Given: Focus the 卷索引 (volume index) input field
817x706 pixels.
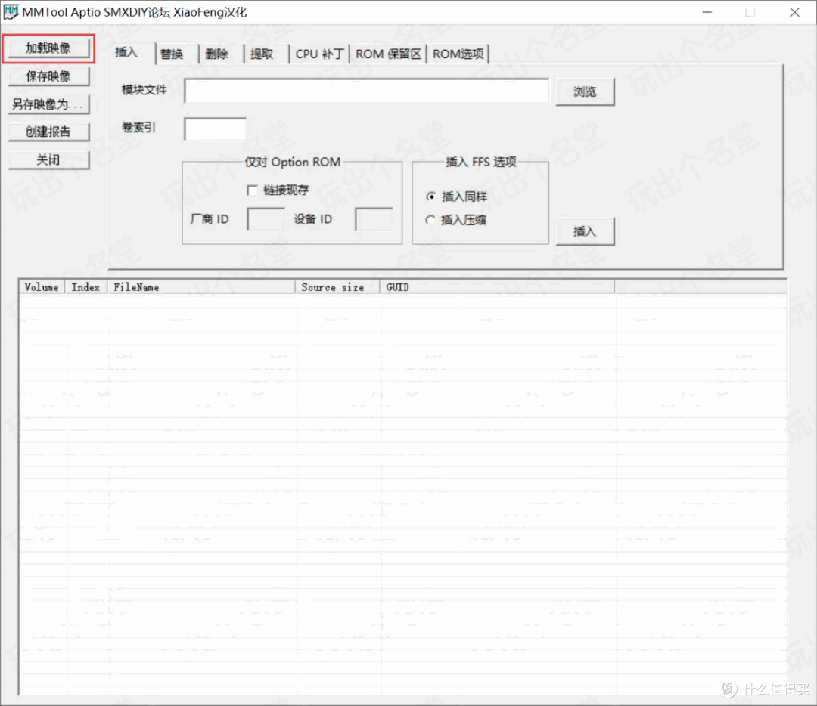Looking at the screenshot, I should (215, 129).
